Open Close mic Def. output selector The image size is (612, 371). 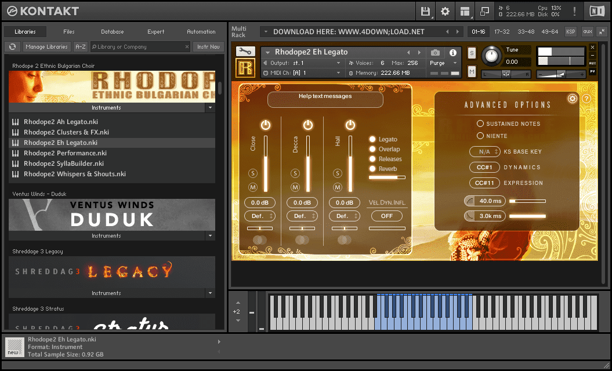[259, 216]
